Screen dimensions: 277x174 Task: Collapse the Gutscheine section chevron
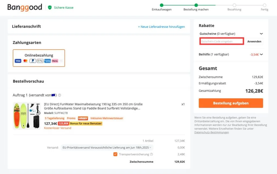pyautogui.click(x=261, y=34)
